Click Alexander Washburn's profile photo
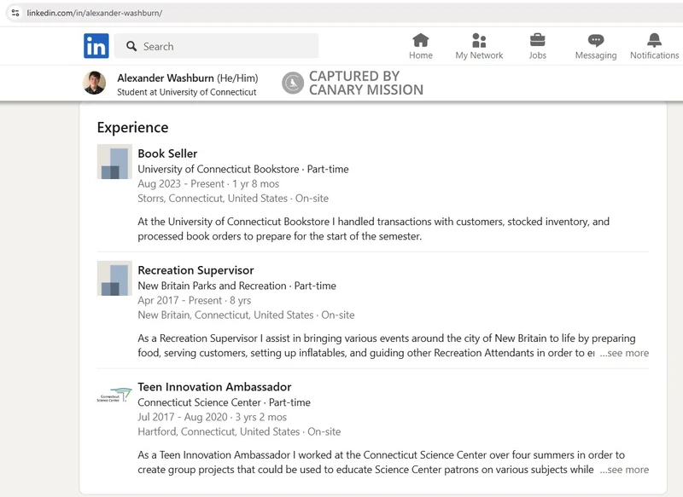The width and height of the screenshot is (683, 497). point(95,83)
